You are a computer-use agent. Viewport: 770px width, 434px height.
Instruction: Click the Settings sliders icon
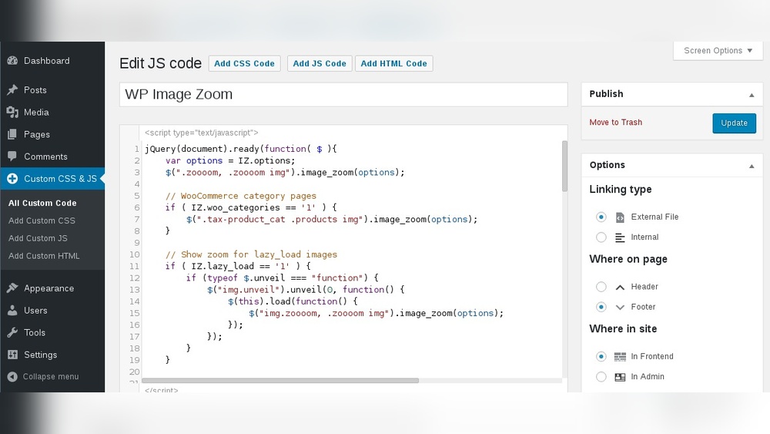(x=12, y=355)
